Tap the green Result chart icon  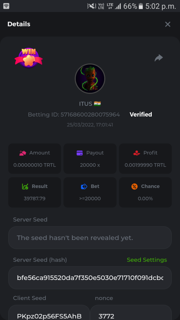(25, 186)
